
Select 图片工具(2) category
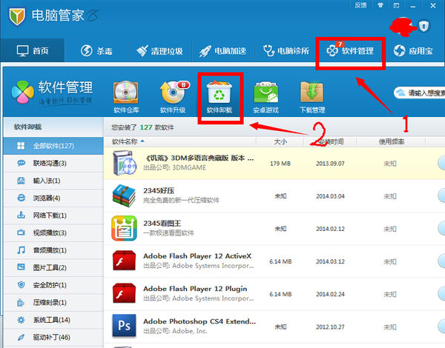point(53,267)
